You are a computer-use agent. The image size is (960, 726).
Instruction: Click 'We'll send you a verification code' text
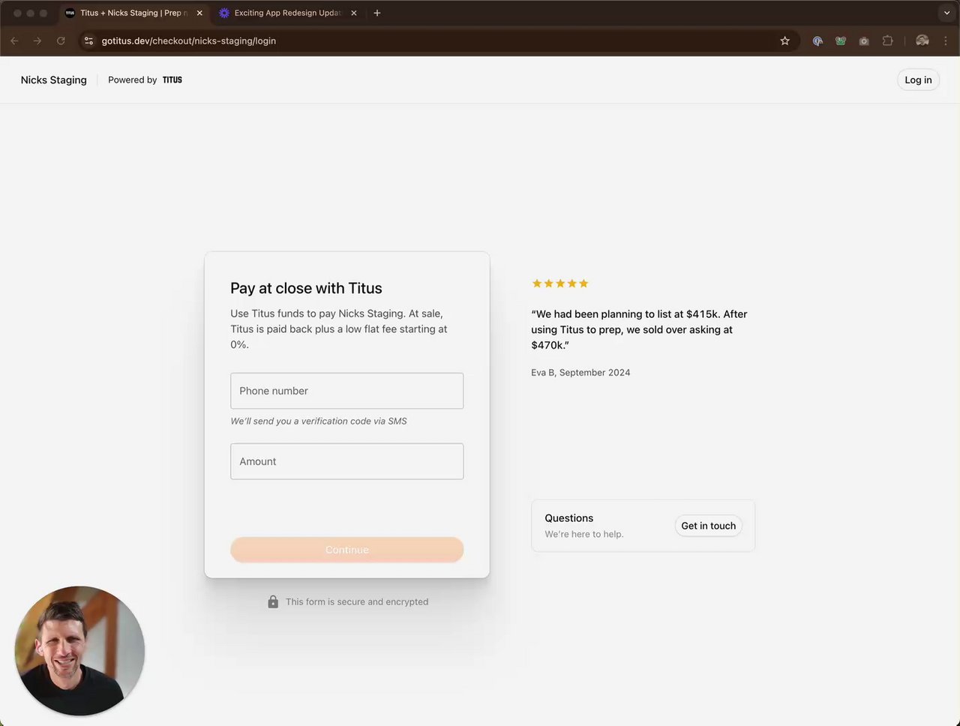point(319,421)
